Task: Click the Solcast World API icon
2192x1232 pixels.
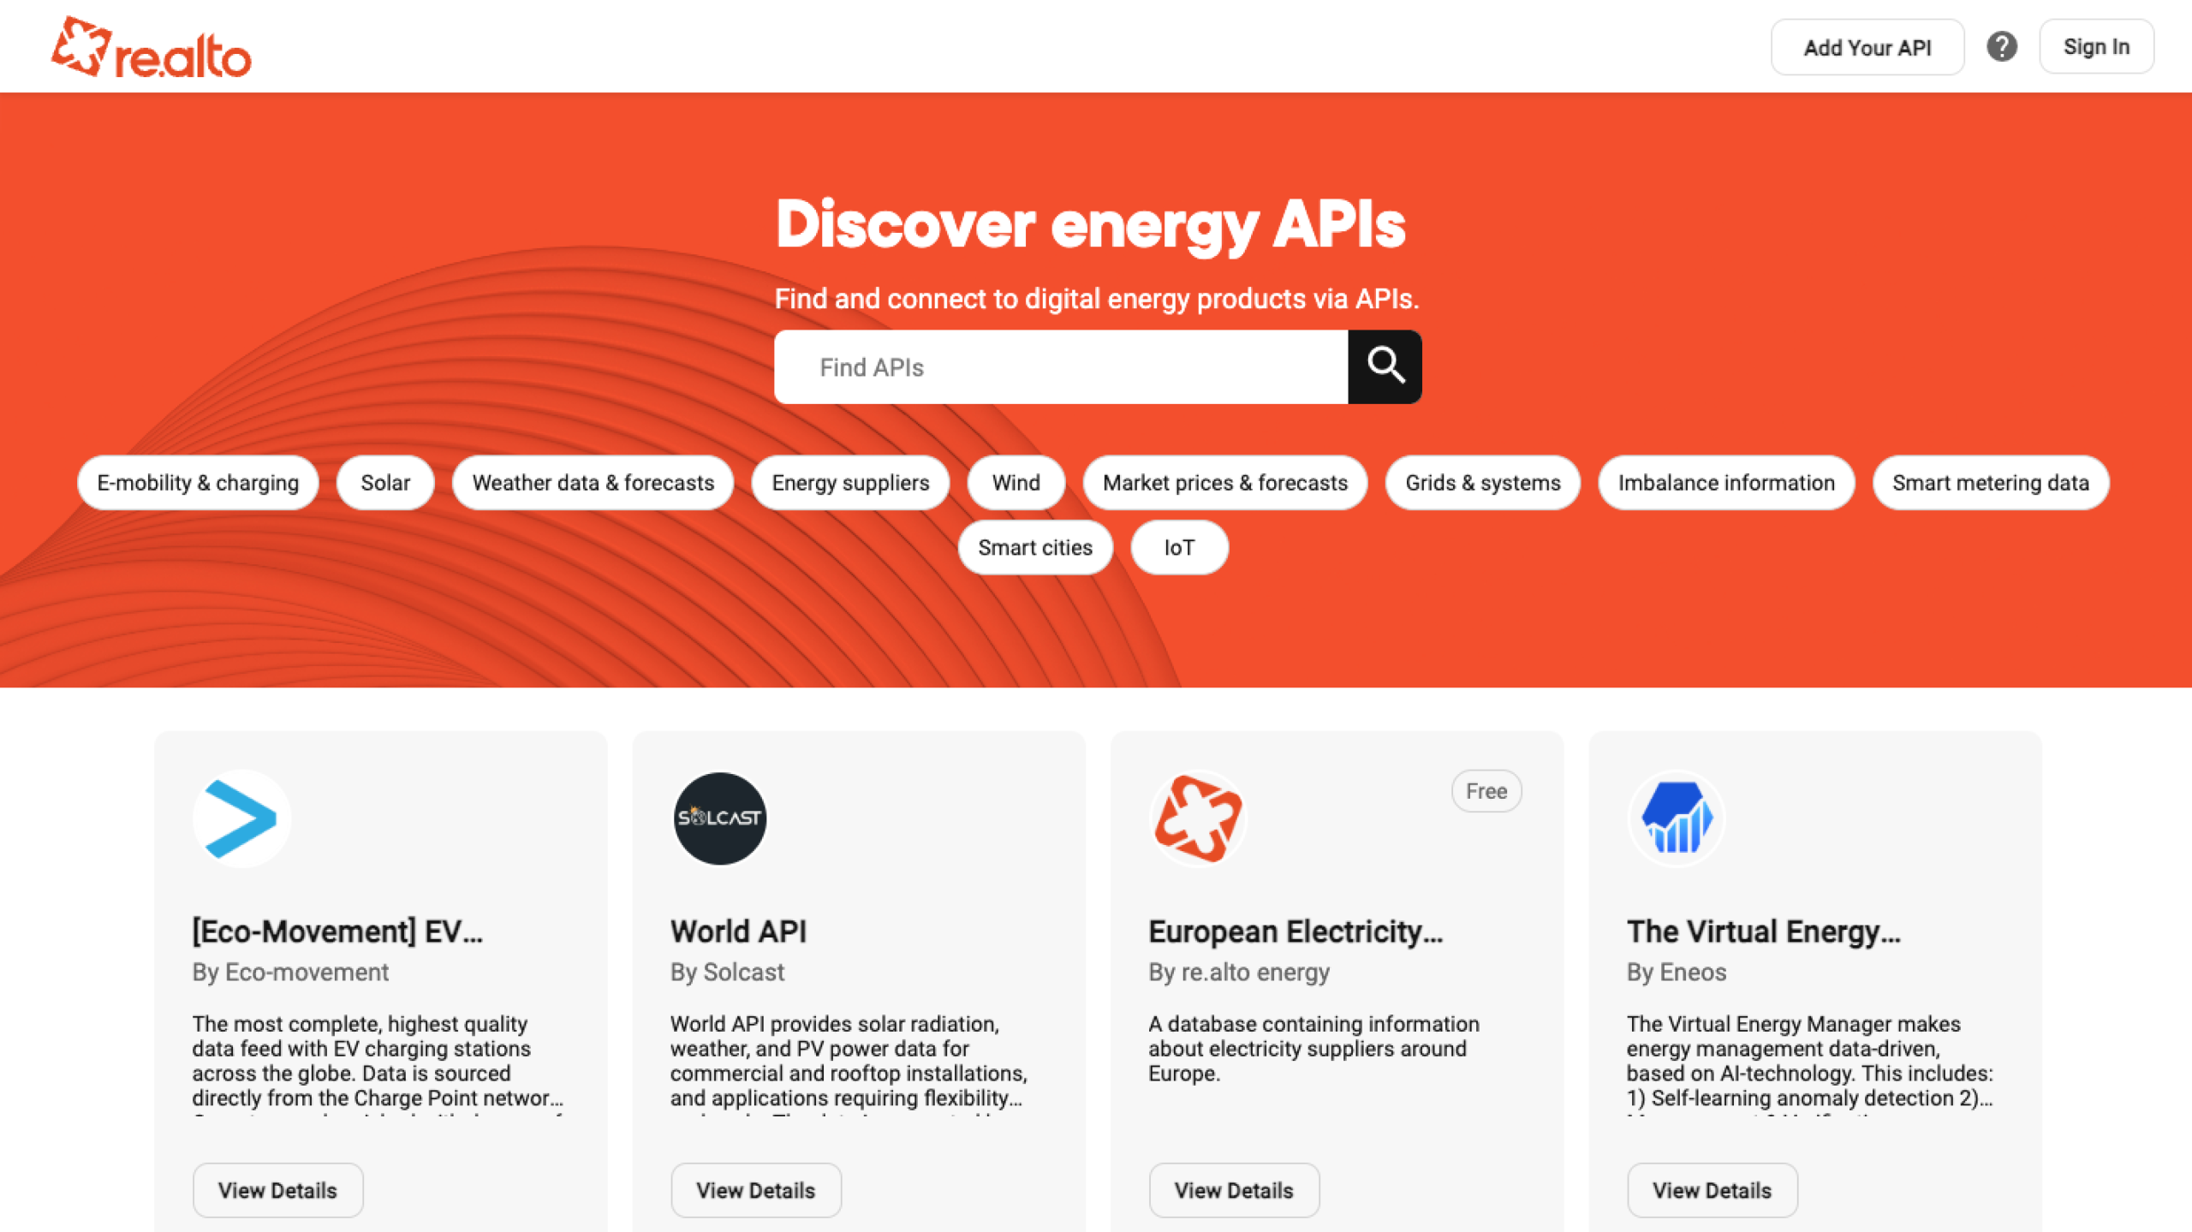Action: pos(718,818)
